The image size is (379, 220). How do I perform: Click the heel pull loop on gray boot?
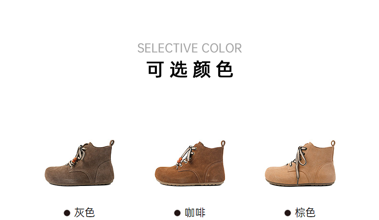point(112,143)
